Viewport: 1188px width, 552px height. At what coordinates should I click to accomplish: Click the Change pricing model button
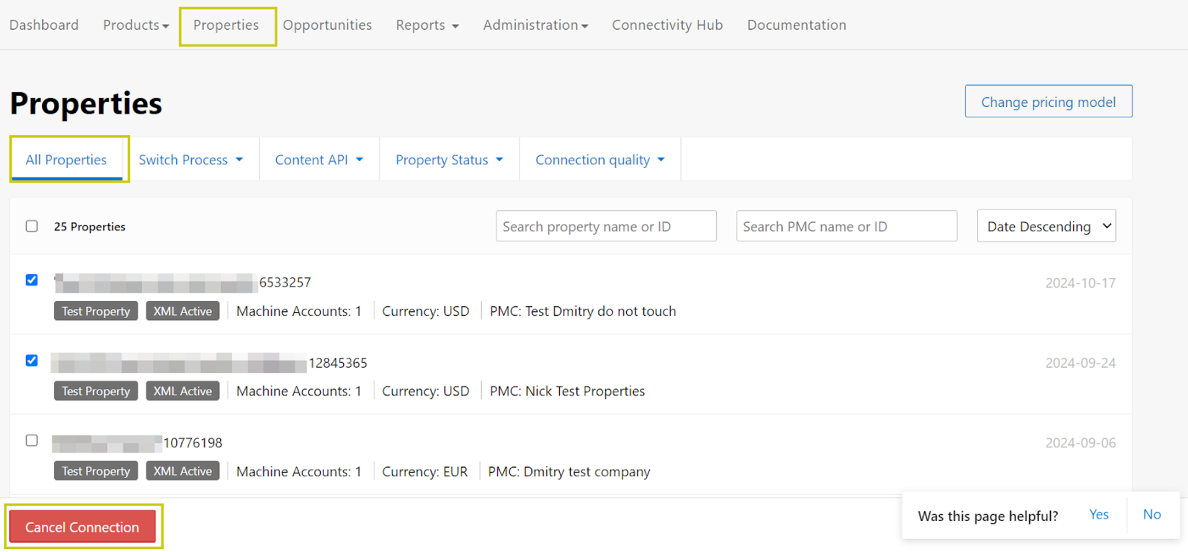click(x=1048, y=102)
